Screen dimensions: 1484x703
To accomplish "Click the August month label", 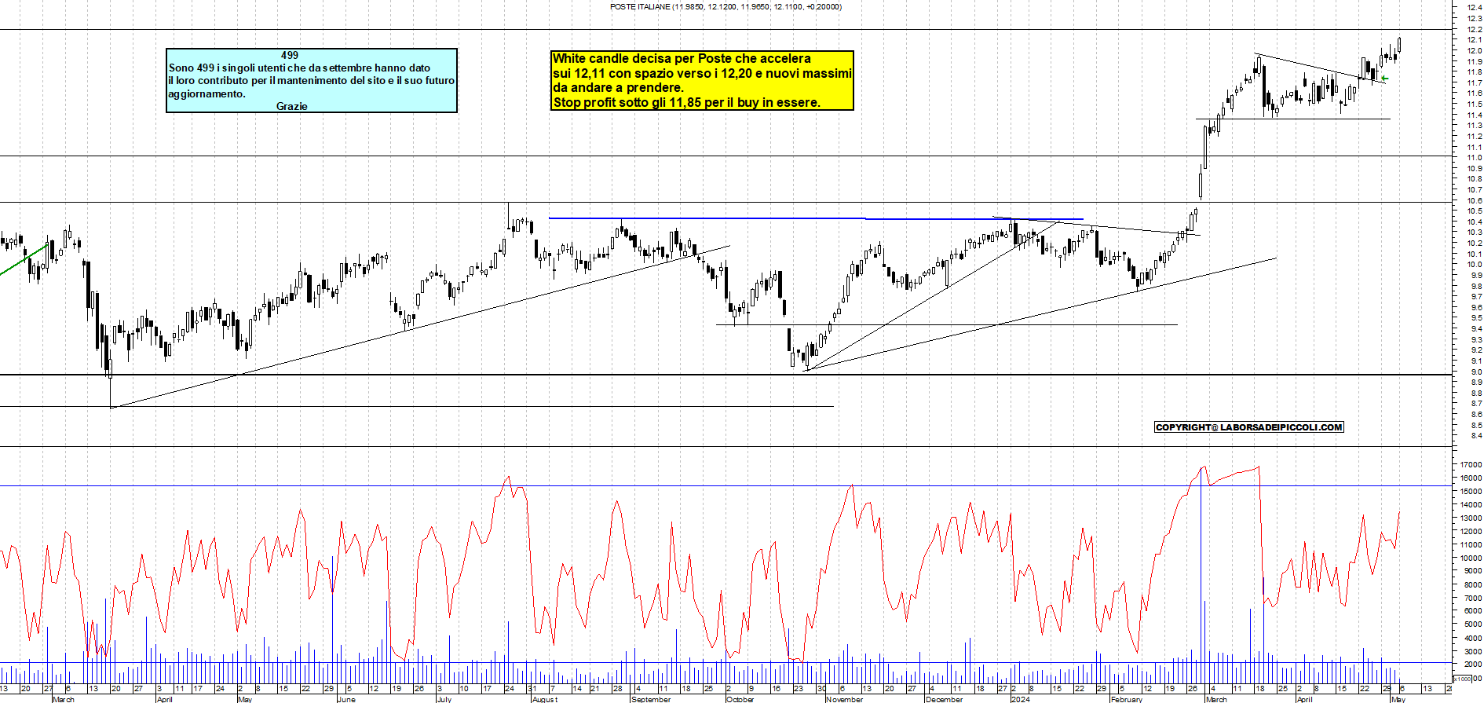I will 545,699.
